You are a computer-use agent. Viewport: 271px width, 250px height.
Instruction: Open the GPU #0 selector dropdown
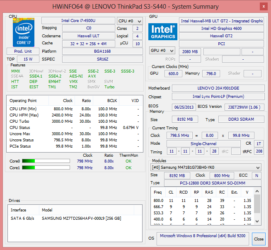click(162, 51)
